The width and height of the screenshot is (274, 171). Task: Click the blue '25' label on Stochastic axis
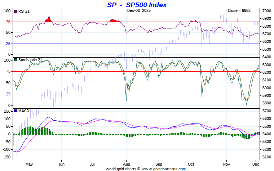pos(8,94)
